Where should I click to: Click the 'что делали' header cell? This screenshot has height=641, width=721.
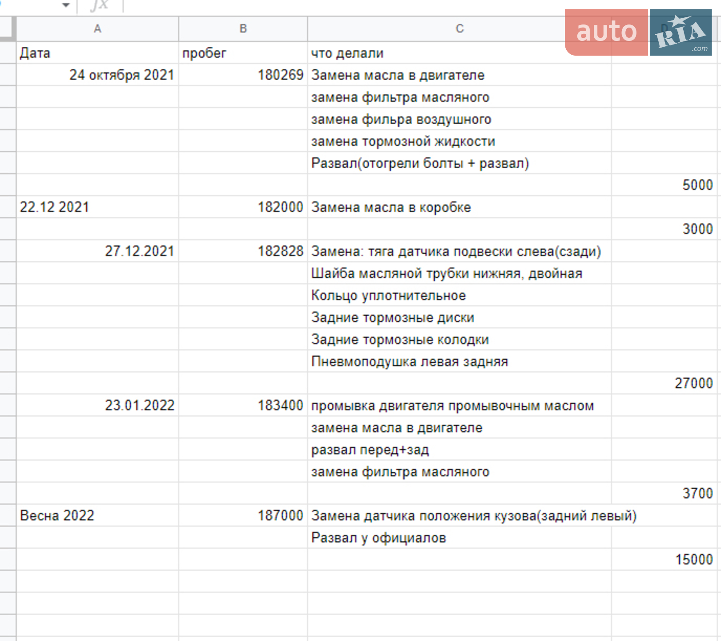tap(459, 53)
